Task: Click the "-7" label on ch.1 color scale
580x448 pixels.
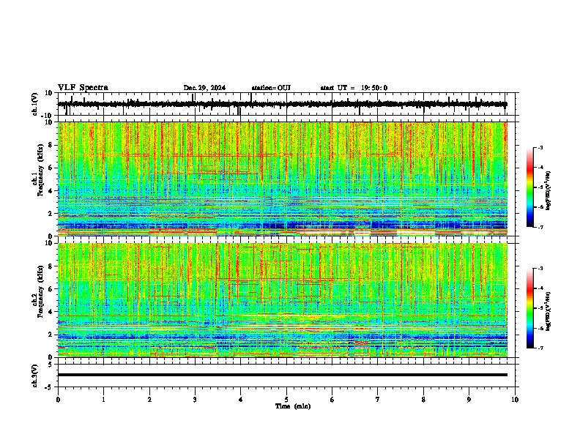Action: click(x=540, y=227)
